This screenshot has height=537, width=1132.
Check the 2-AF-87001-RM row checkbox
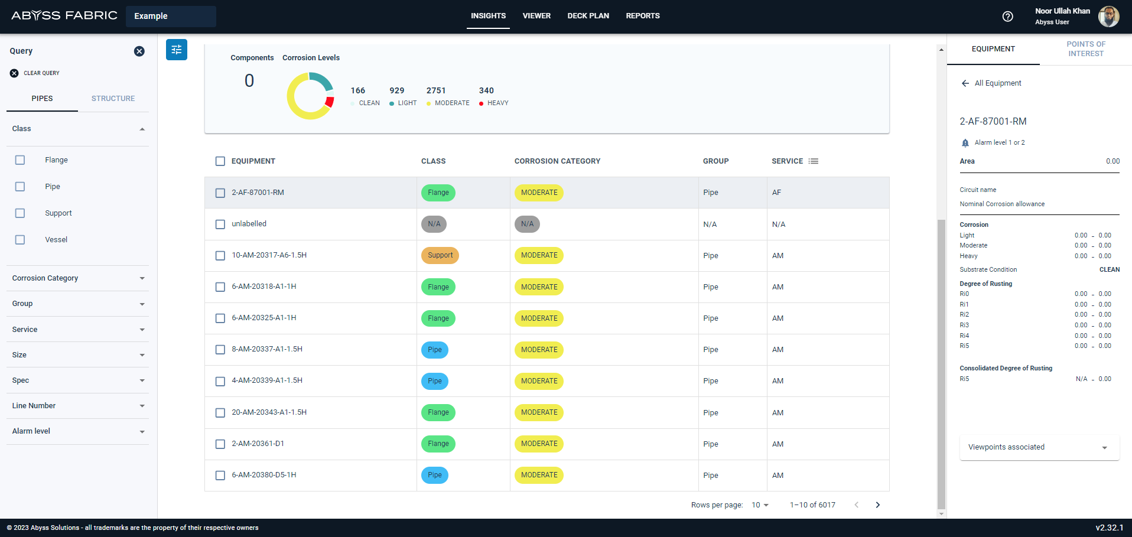pos(220,193)
